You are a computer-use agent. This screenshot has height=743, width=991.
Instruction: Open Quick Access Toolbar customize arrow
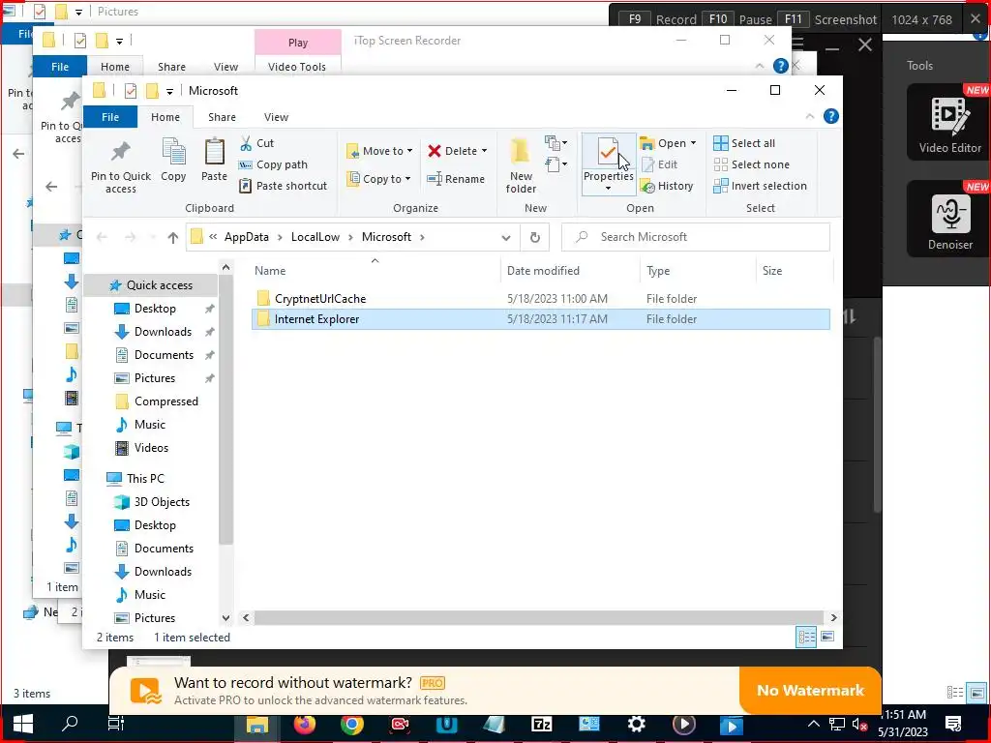coord(169,92)
